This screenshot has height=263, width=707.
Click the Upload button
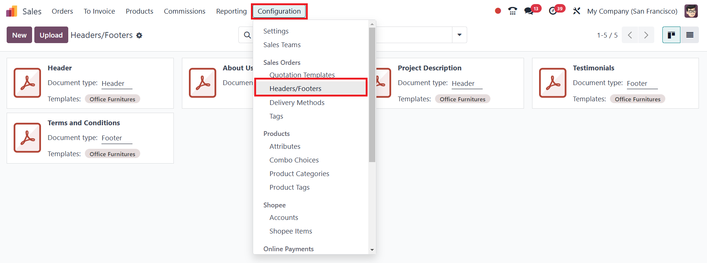click(x=51, y=35)
